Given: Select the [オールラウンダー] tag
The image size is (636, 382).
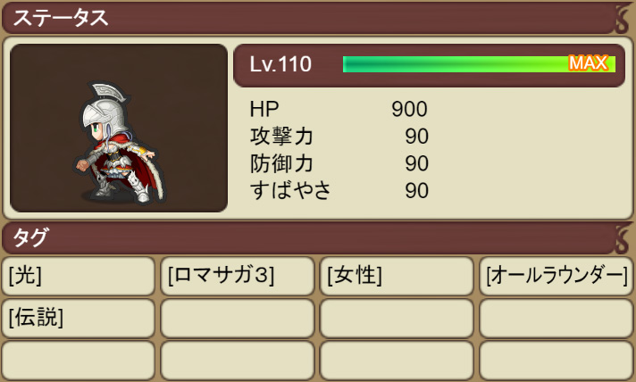Looking at the screenshot, I should [x=556, y=276].
